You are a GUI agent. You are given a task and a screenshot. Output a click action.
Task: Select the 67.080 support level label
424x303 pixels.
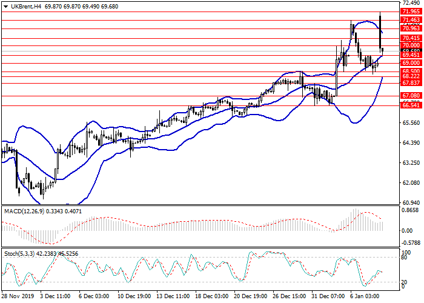click(x=411, y=96)
